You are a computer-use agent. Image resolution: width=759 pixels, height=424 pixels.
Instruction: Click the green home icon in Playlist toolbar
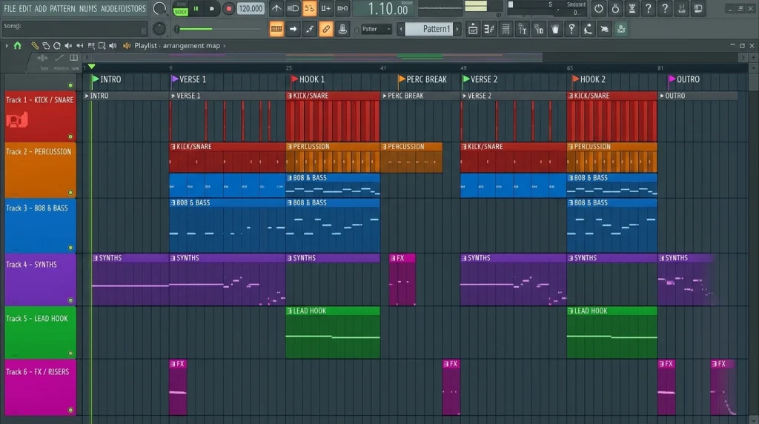[18, 45]
